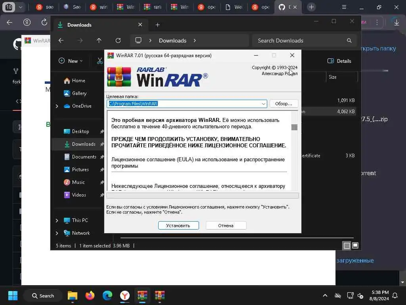Open the browser tab counter showing 10

pos(9,7)
